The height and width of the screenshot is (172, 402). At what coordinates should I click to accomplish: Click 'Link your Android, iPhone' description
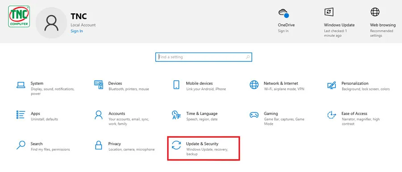[206, 89]
